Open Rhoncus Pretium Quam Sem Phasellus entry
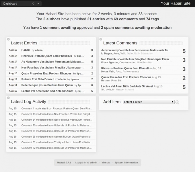The width and height of the screenshot is (195, 172). tap(46, 56)
